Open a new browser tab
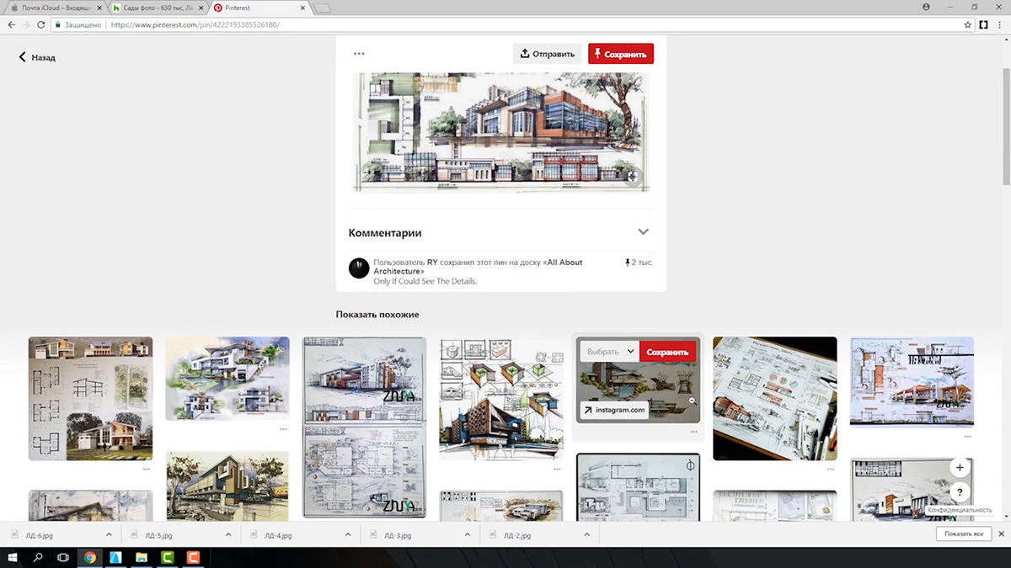 324,8
